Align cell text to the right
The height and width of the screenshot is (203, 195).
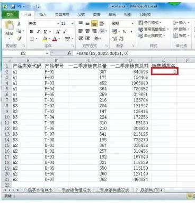tap(94, 31)
